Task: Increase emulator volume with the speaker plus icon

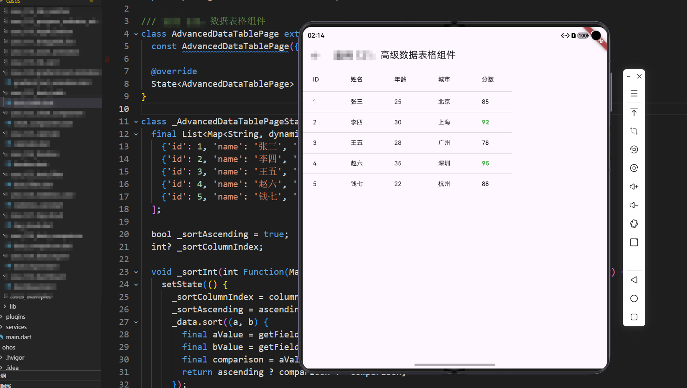Action: [x=634, y=187]
